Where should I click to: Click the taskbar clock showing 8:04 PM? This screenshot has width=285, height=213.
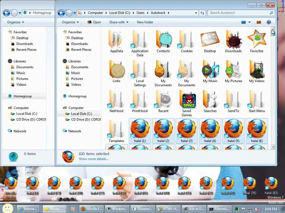pos(271,209)
